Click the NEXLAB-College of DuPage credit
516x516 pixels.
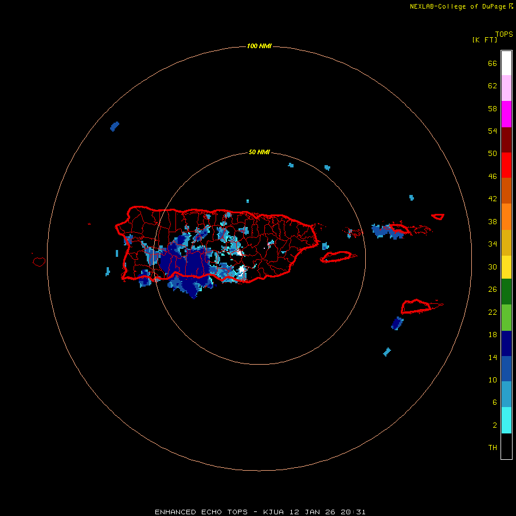(462, 6)
